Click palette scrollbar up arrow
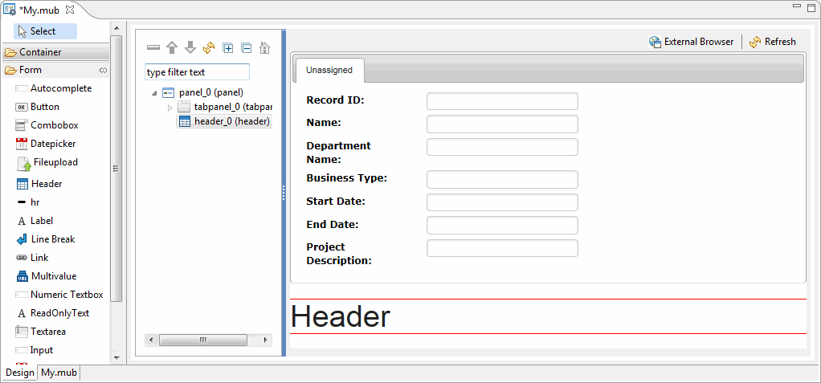 tap(116, 28)
